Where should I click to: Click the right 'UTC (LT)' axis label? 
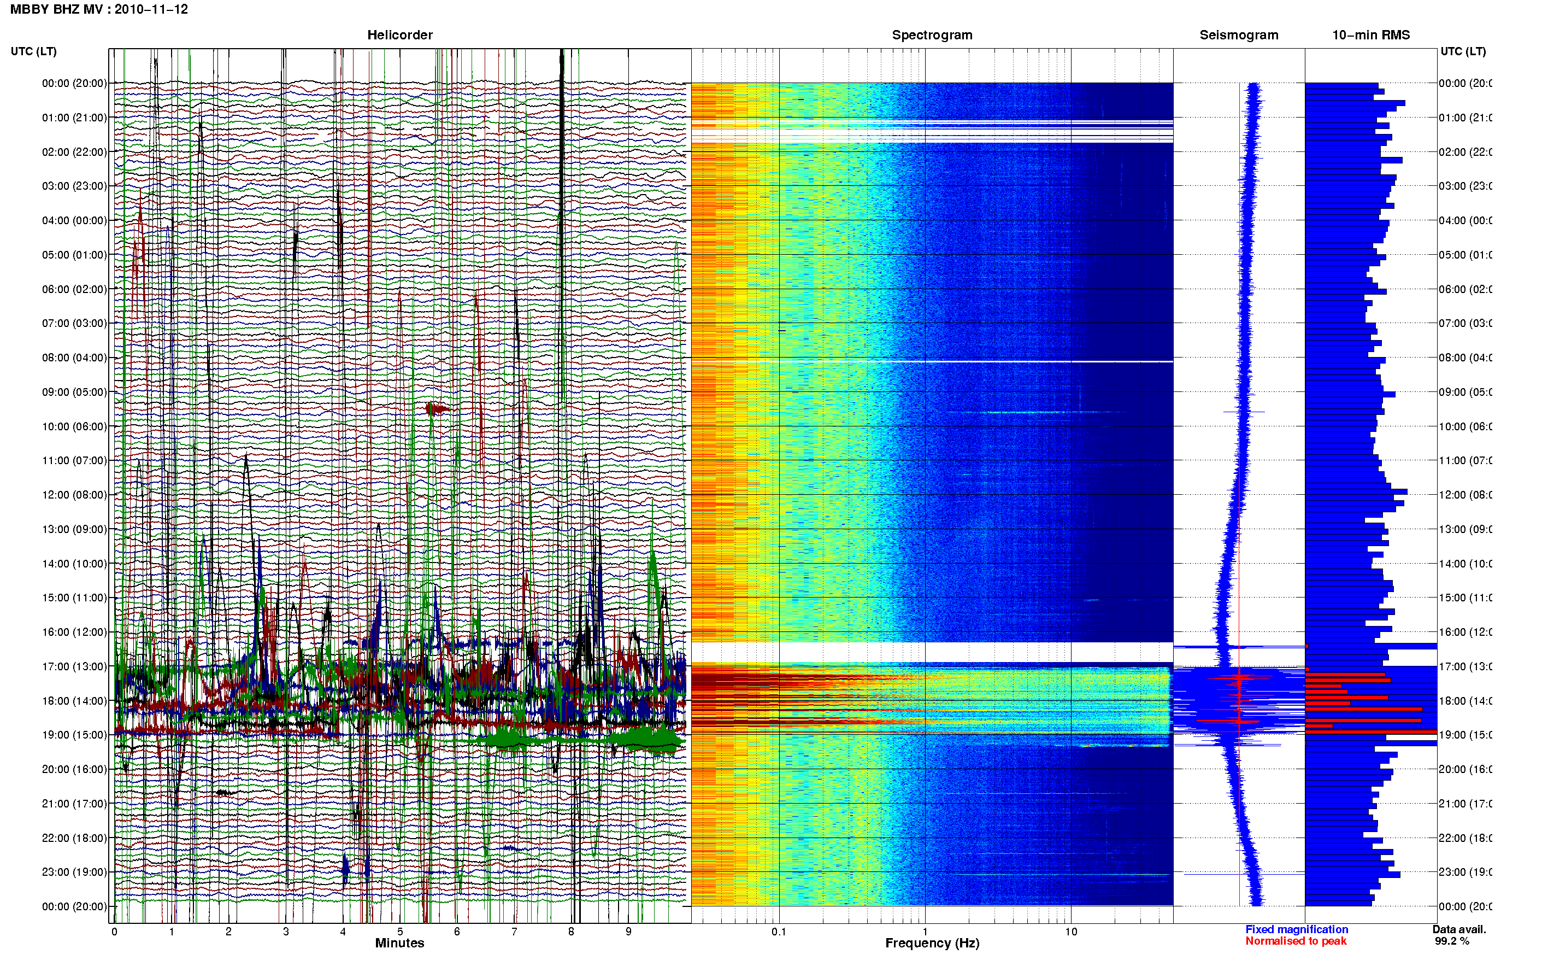pos(1463,51)
